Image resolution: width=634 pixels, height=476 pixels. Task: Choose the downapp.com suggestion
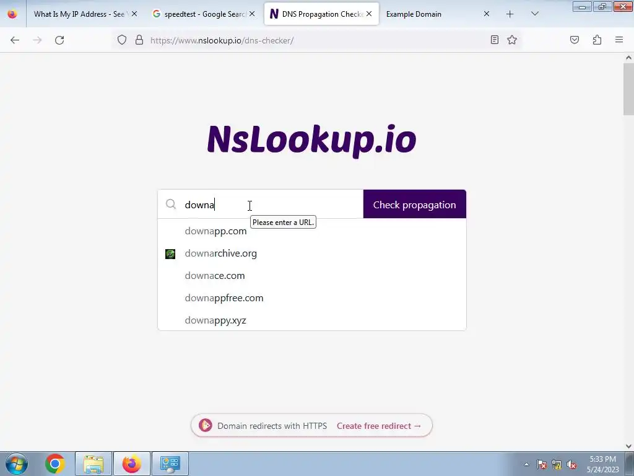click(x=312, y=231)
